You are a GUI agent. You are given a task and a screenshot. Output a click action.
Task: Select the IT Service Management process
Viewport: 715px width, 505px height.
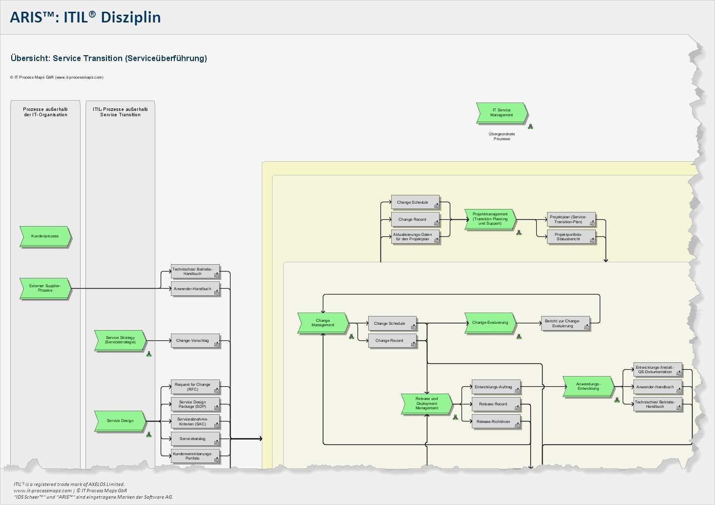[x=502, y=113]
